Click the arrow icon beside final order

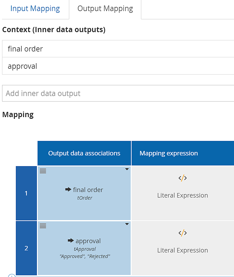tap(68, 190)
